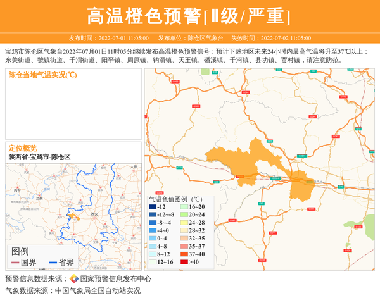Click the small orange marker in overview map
The height and width of the screenshot is (298, 380).
tap(73, 216)
